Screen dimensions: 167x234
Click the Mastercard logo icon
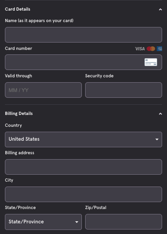point(151,49)
